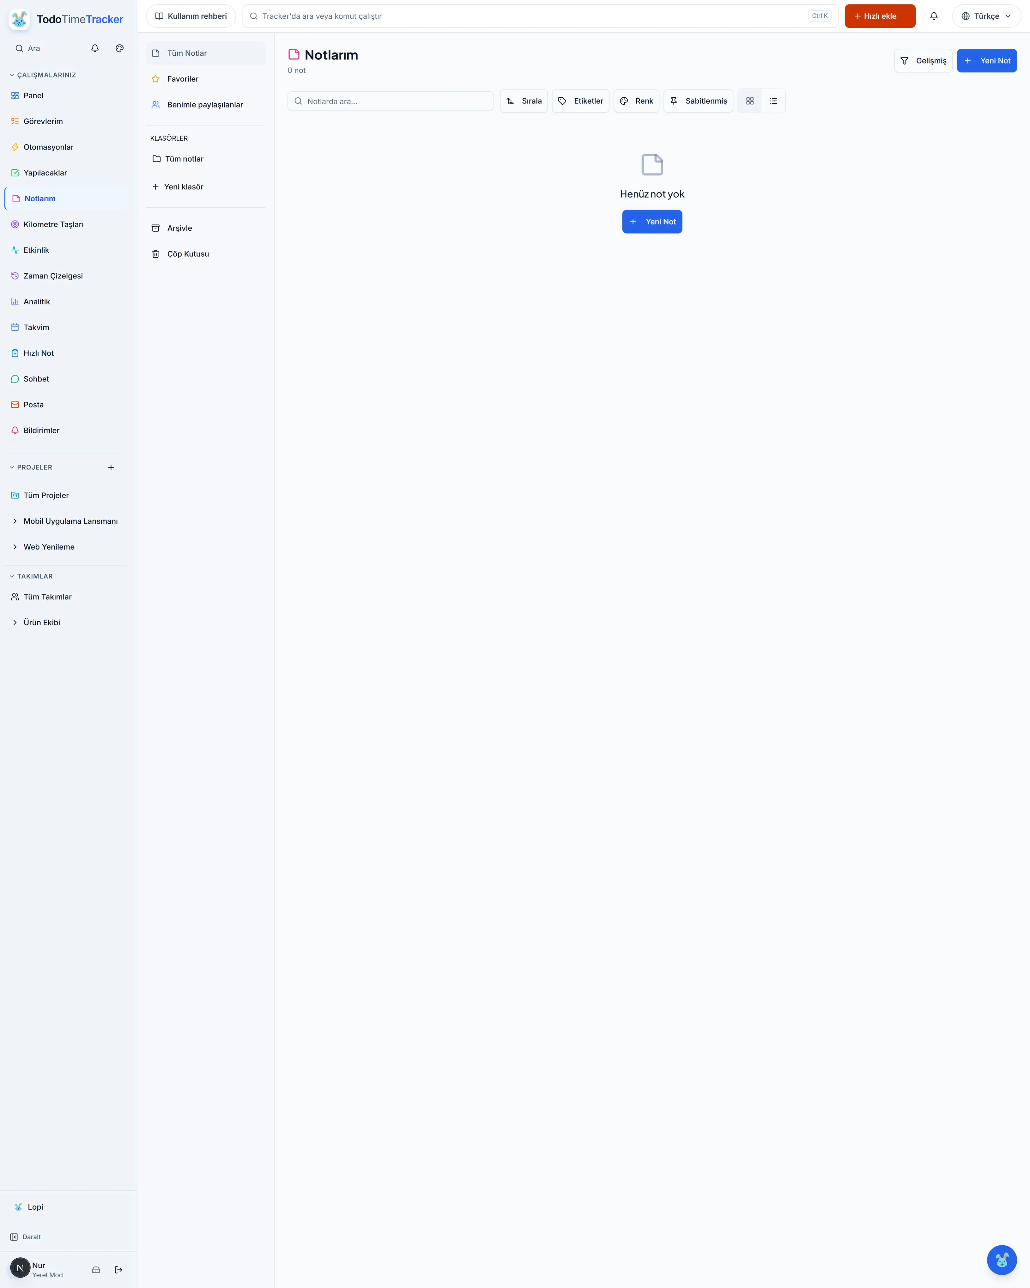
Task: Click Yeni Not under Henüz not yok
Action: (652, 222)
